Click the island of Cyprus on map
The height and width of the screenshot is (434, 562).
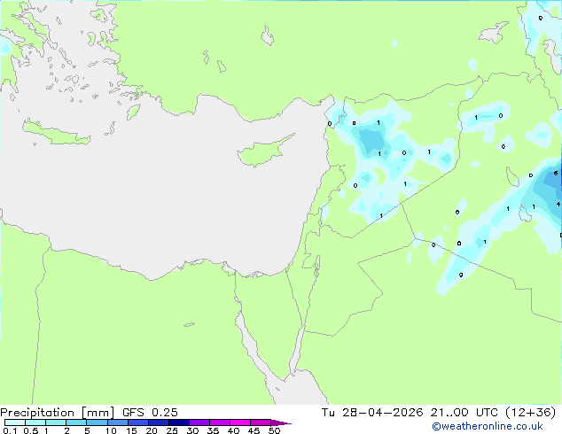pyautogui.click(x=264, y=151)
